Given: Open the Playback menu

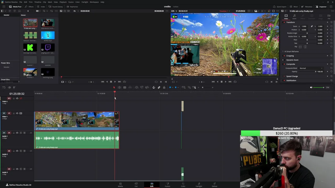Looking at the screenshot, I should tap(63, 2).
